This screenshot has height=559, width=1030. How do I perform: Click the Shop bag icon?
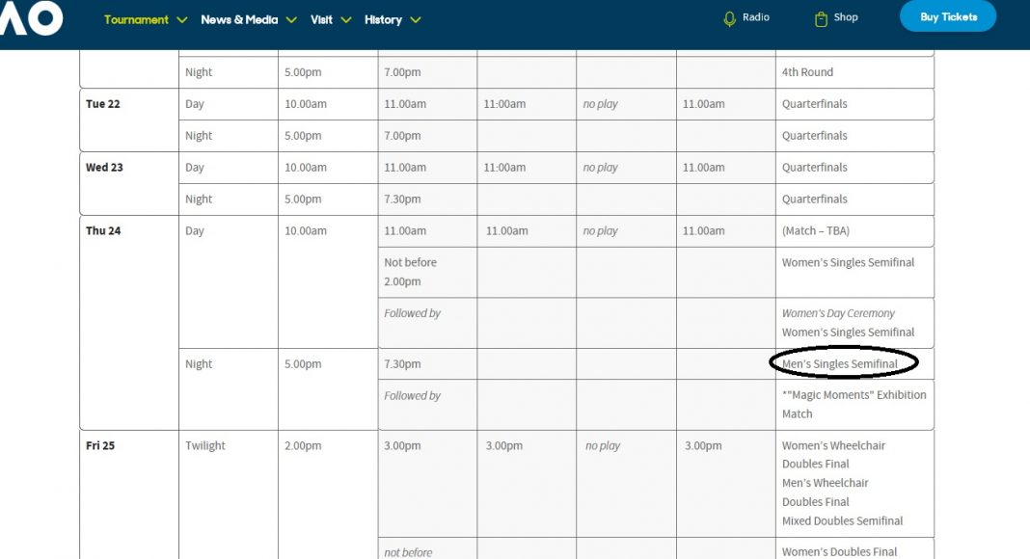pos(821,18)
